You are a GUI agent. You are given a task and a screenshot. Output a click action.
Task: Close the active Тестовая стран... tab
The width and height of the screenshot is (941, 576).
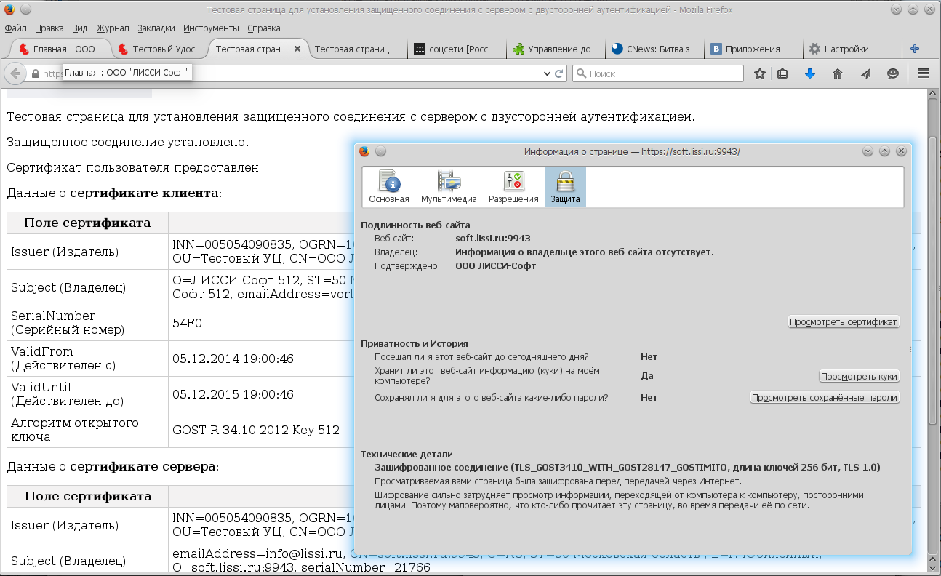pos(297,49)
